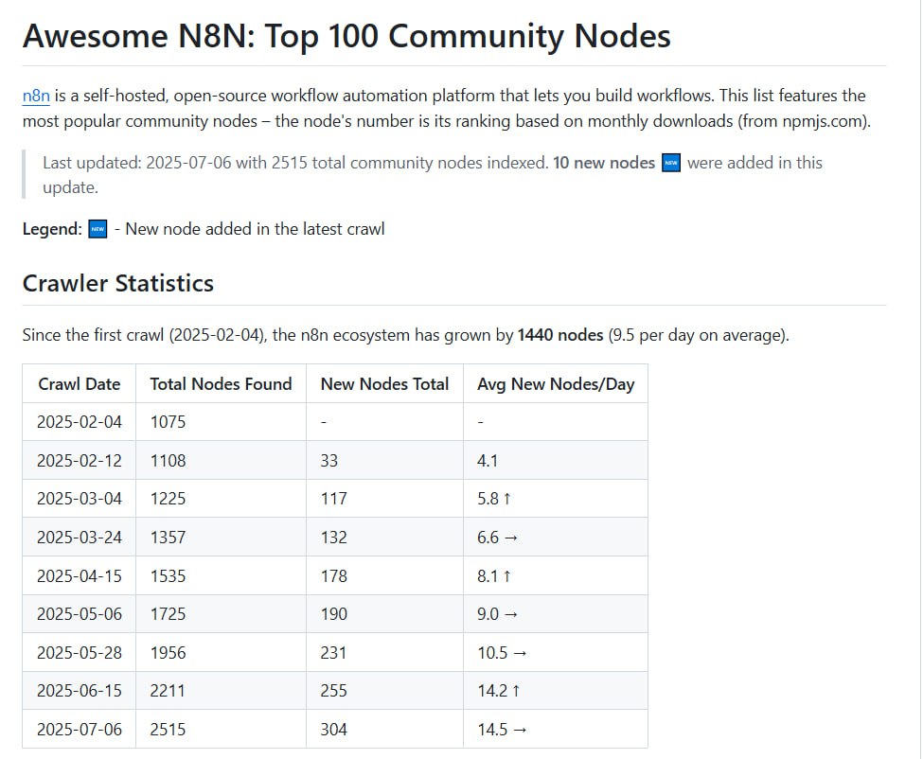Click the NEW badge icon in the Legend line

(98, 229)
